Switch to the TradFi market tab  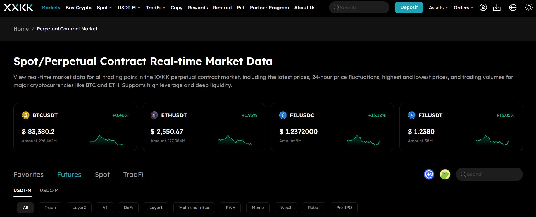134,174
